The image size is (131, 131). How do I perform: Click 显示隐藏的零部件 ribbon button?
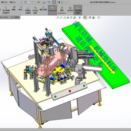(x=6, y=10)
